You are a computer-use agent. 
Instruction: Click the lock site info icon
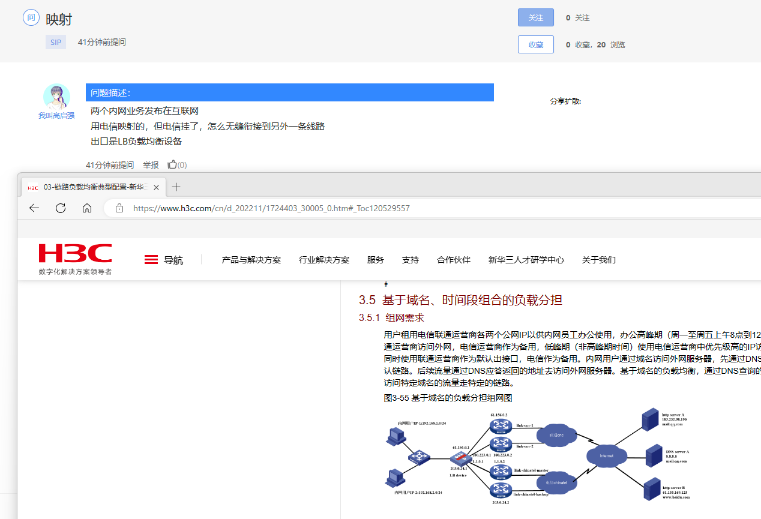click(x=119, y=208)
